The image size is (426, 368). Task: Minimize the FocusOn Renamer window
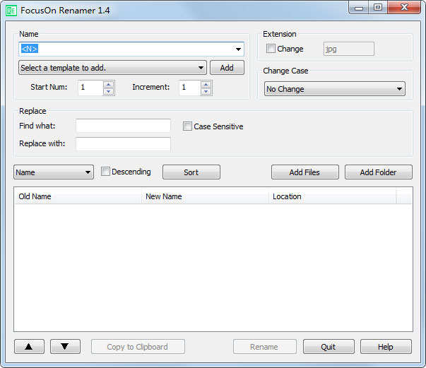tap(359, 7)
